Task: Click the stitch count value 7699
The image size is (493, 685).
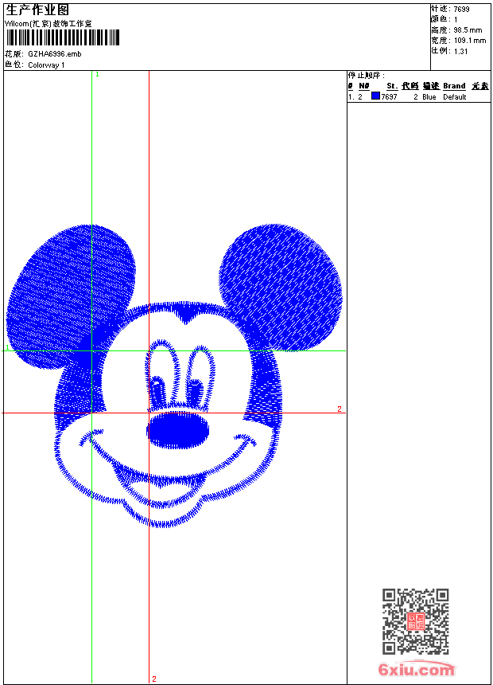Action: click(x=461, y=9)
